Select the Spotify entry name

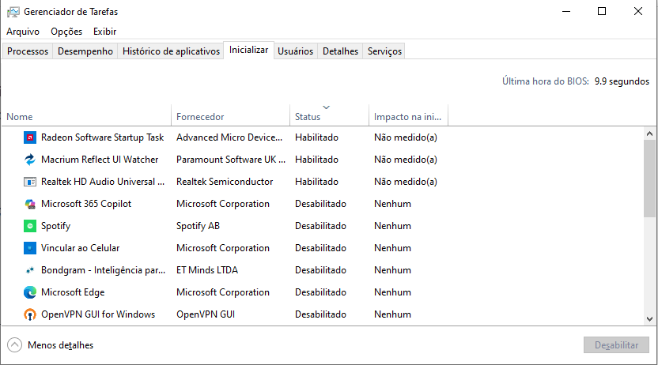56,226
